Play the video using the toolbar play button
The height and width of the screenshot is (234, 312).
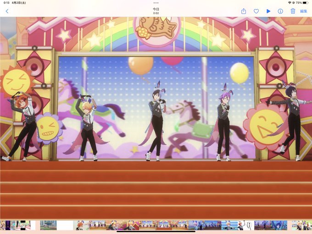pyautogui.click(x=268, y=11)
